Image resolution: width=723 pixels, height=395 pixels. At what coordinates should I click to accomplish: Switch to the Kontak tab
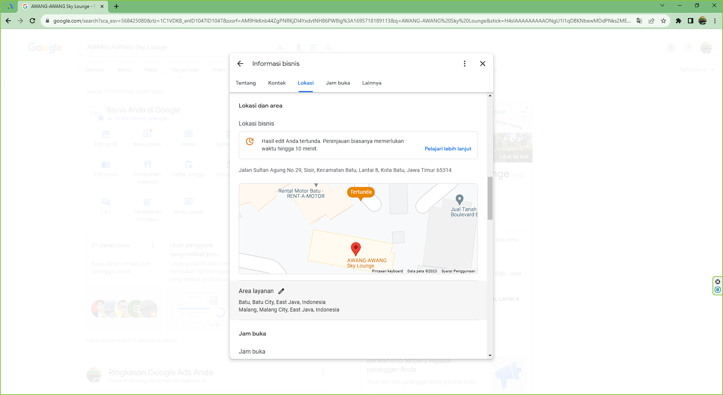coord(277,83)
